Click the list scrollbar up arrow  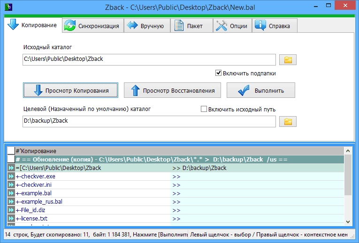coord(348,151)
